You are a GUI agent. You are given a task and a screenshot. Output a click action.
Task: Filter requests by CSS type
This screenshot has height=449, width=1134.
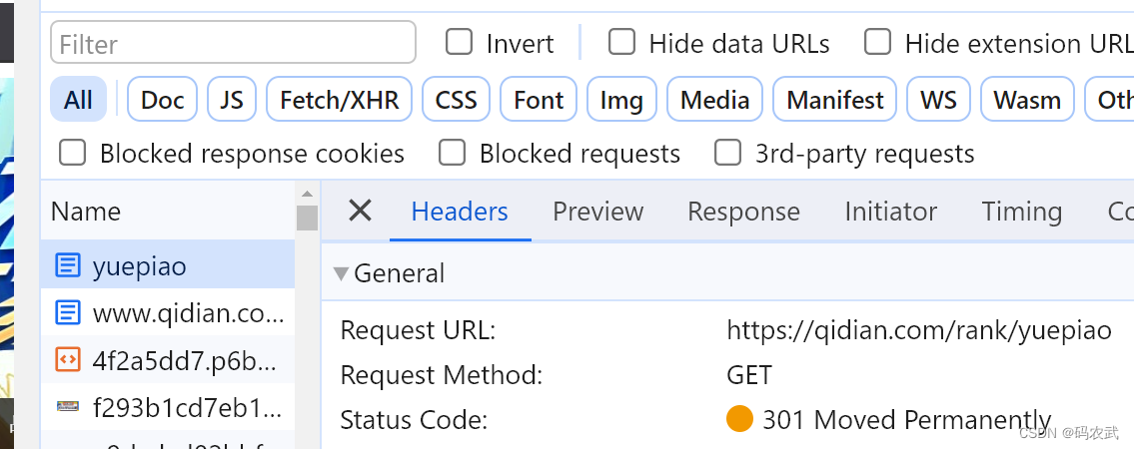tap(456, 100)
